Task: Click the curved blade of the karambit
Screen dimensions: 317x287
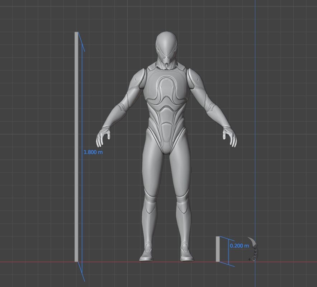Action: click(x=253, y=241)
